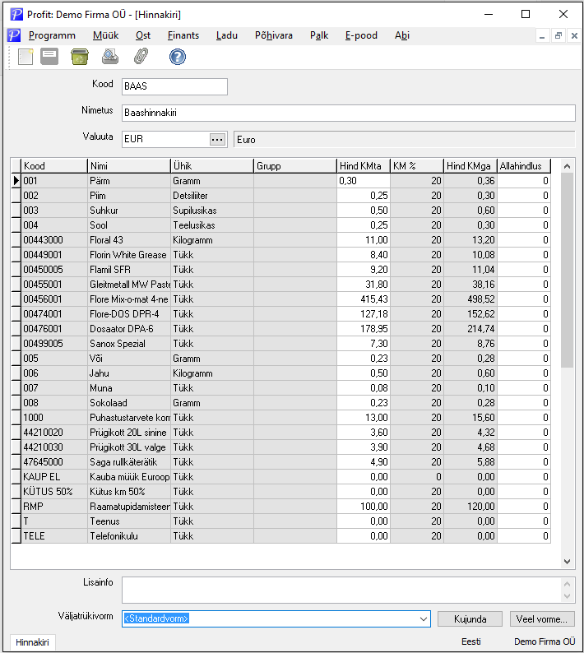584x653 pixels.
Task: Expand the Väljatrükivorm dropdown
Action: [x=424, y=618]
